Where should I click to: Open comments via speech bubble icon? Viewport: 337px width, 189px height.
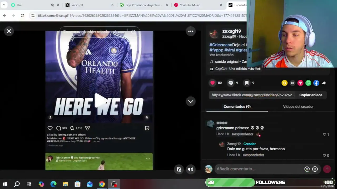(x=231, y=83)
